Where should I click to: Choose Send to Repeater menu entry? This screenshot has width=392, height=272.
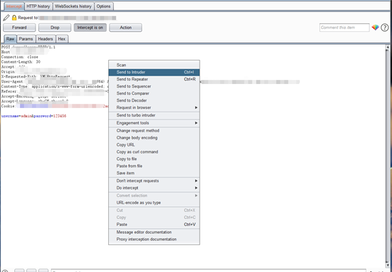154,79
